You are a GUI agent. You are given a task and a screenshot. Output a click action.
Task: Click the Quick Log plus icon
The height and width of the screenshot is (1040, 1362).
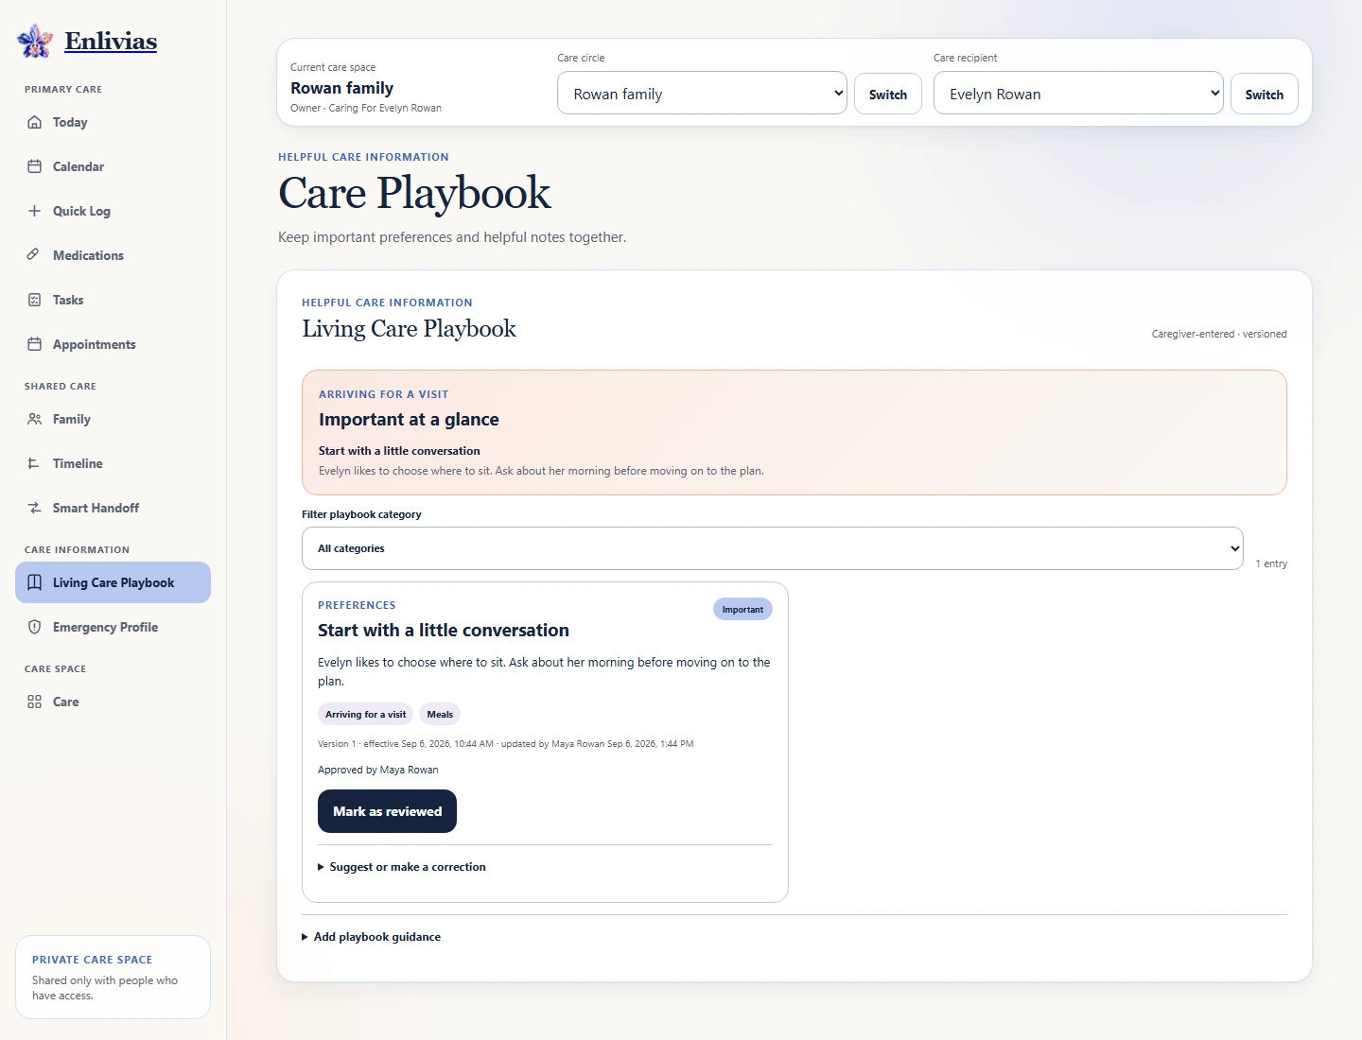point(34,211)
